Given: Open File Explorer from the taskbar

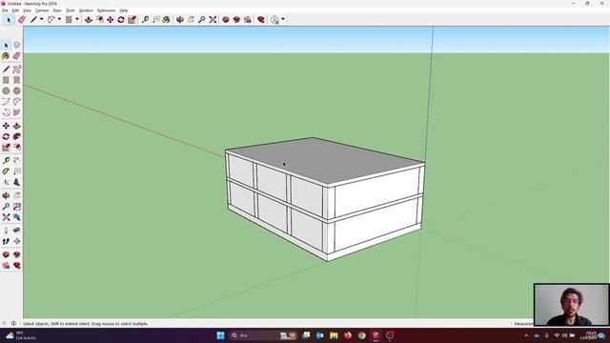Looking at the screenshot, I should pyautogui.click(x=334, y=335).
